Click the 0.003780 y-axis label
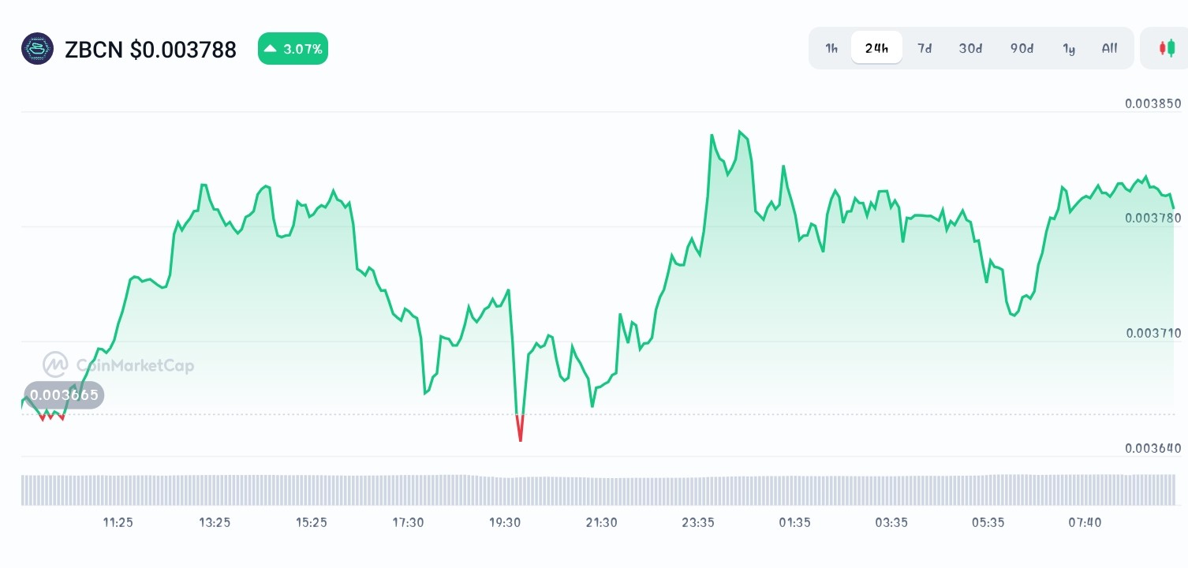The width and height of the screenshot is (1188, 568). coord(1153,219)
